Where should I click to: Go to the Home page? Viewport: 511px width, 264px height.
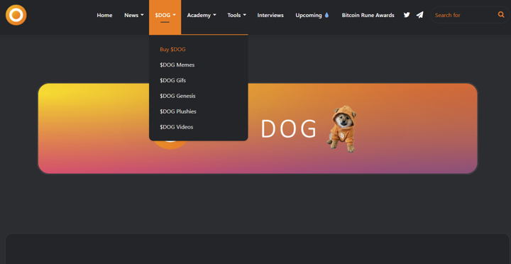104,16
